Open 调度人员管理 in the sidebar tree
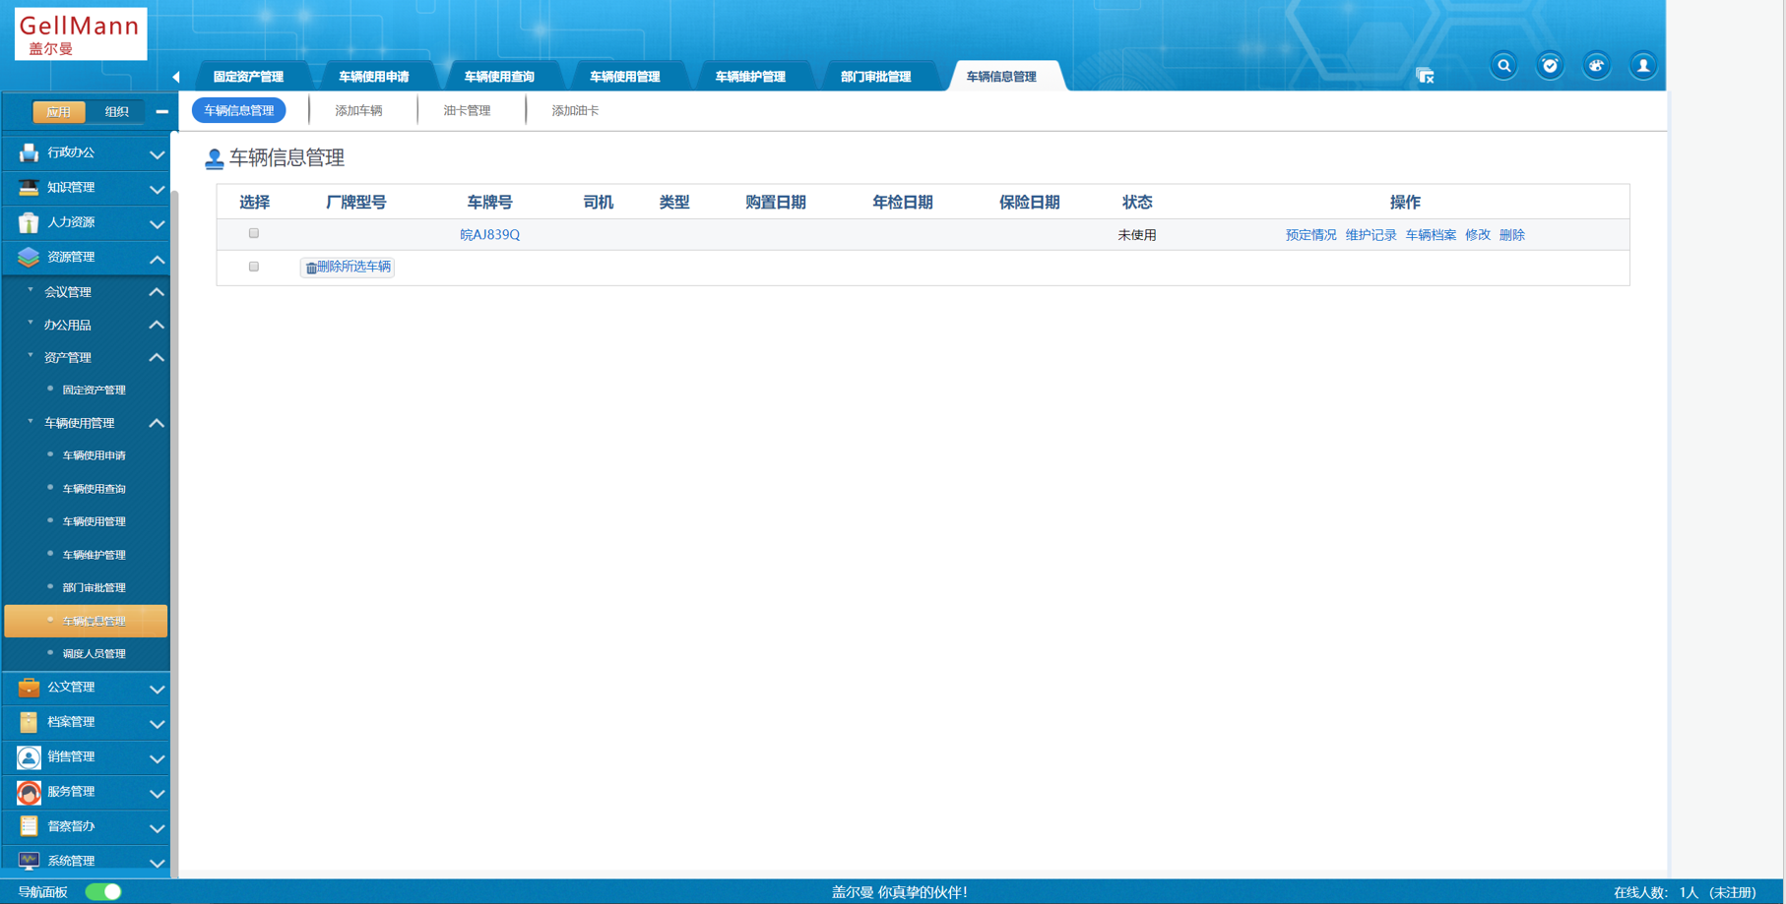The image size is (1786, 904). [x=94, y=654]
